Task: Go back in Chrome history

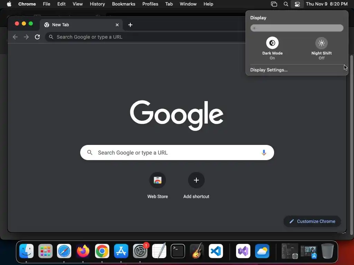Action: coord(15,37)
